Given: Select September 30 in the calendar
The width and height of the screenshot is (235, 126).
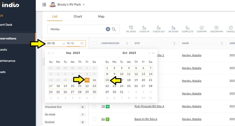Looking at the screenshot, I should (94, 92).
